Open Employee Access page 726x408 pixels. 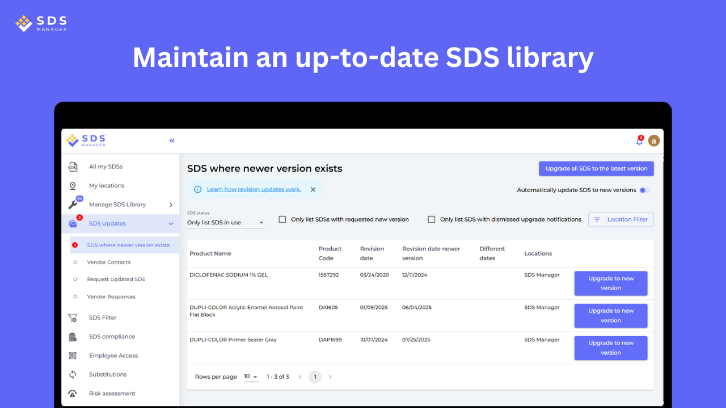(x=113, y=356)
